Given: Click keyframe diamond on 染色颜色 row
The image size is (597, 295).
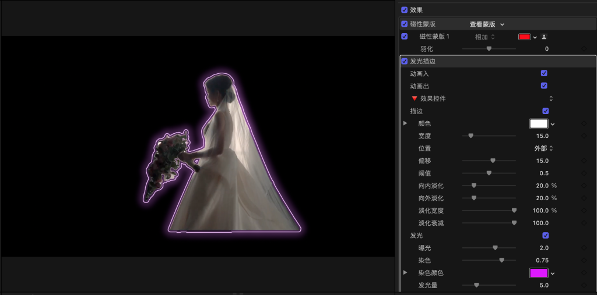Looking at the screenshot, I should [584, 273].
